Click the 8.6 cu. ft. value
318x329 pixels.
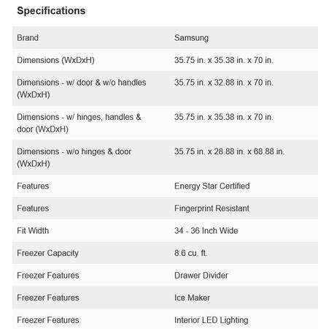click(x=191, y=253)
